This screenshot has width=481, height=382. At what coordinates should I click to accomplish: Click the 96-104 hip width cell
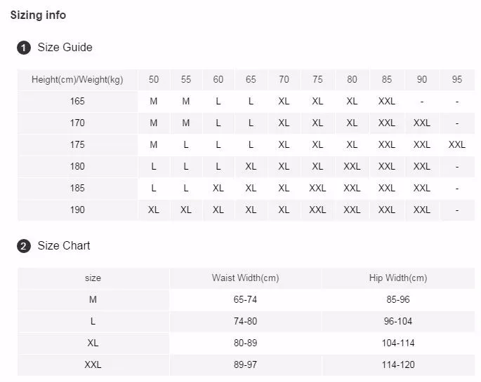[x=398, y=321]
